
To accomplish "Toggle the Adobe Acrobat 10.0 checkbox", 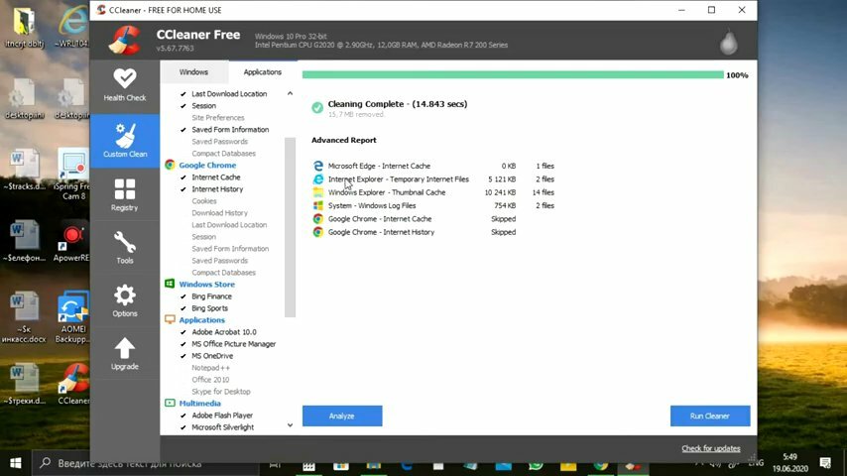I will tap(183, 332).
